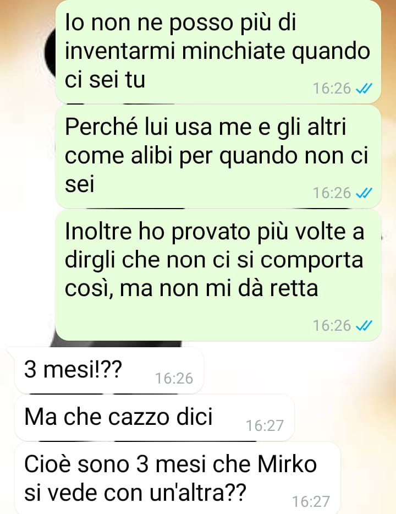This screenshot has height=514, width=396.
Task: Tap the 16:27 timestamp beside "Ma che cazzo dici"
Action: click(265, 426)
